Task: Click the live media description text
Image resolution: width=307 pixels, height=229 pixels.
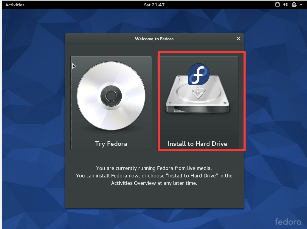Action: [154, 168]
